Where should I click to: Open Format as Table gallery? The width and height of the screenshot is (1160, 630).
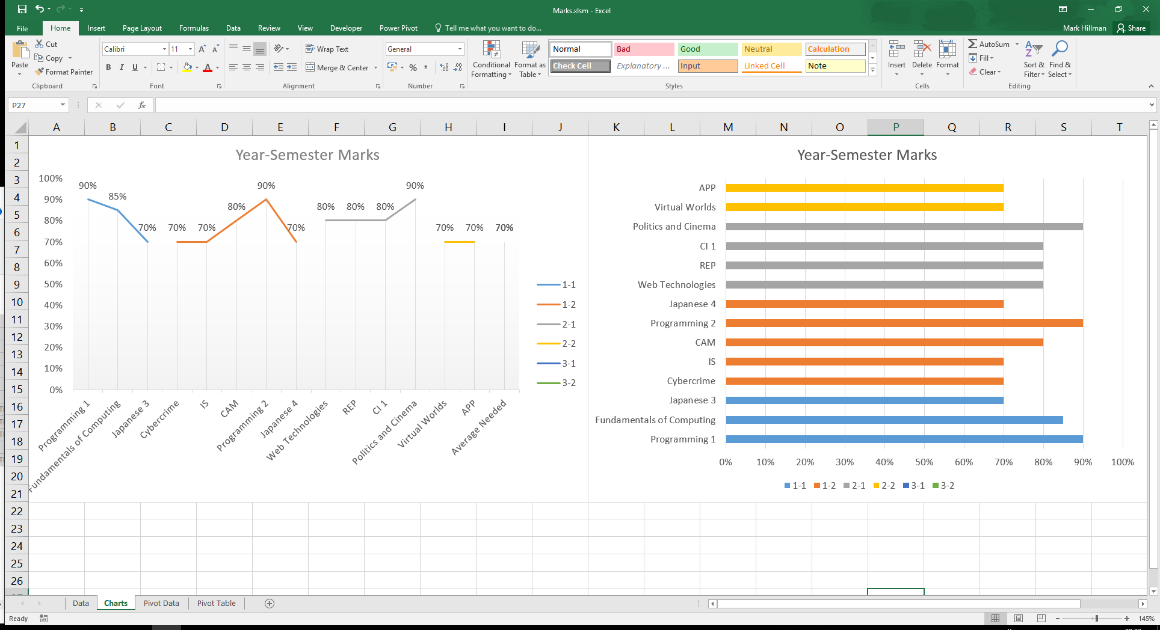point(529,59)
